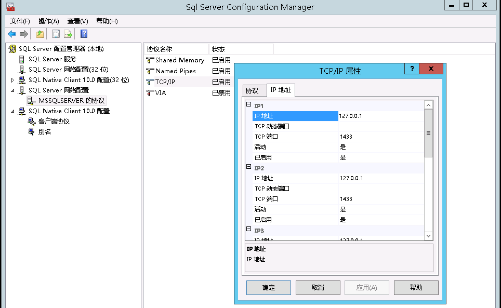Click the 取消 button
Viewport: 501px width, 308px height.
[318, 288]
